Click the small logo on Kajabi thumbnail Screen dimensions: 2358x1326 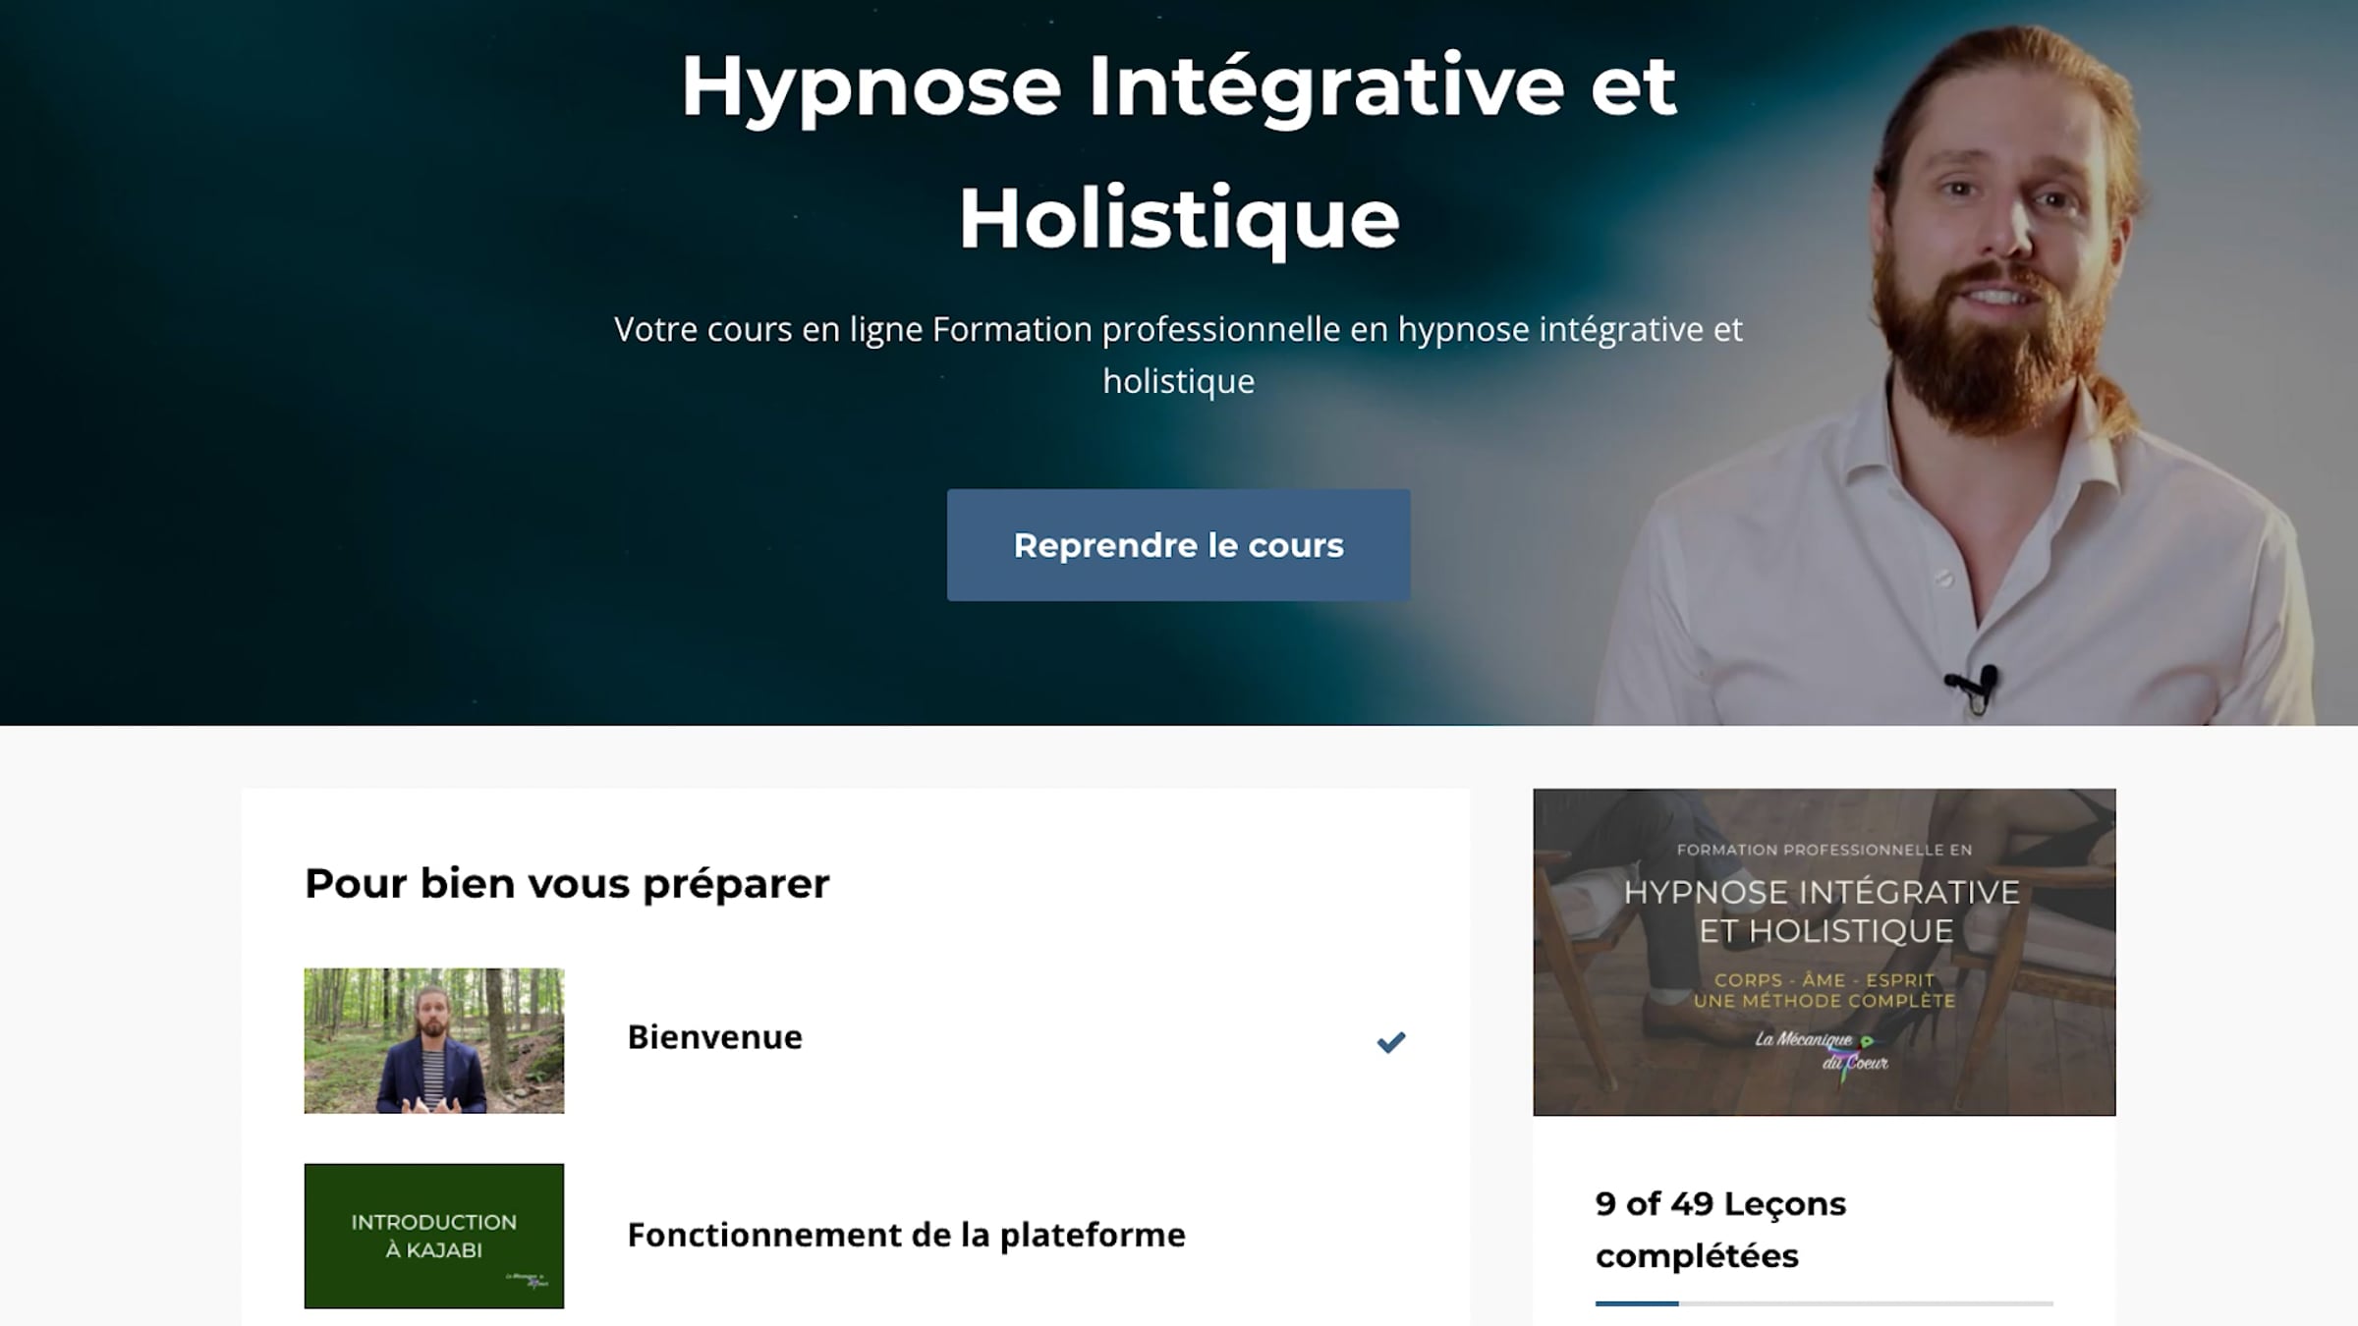(528, 1280)
